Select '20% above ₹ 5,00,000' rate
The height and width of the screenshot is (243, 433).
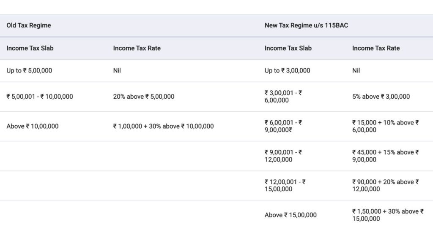pyautogui.click(x=144, y=97)
